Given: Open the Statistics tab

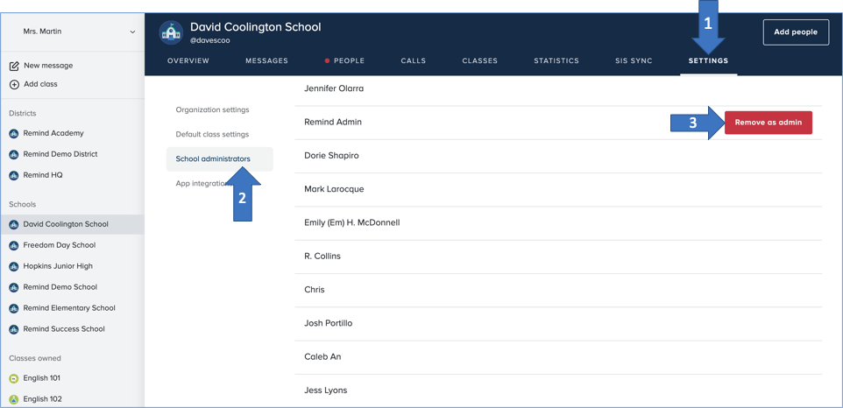Looking at the screenshot, I should pyautogui.click(x=556, y=61).
